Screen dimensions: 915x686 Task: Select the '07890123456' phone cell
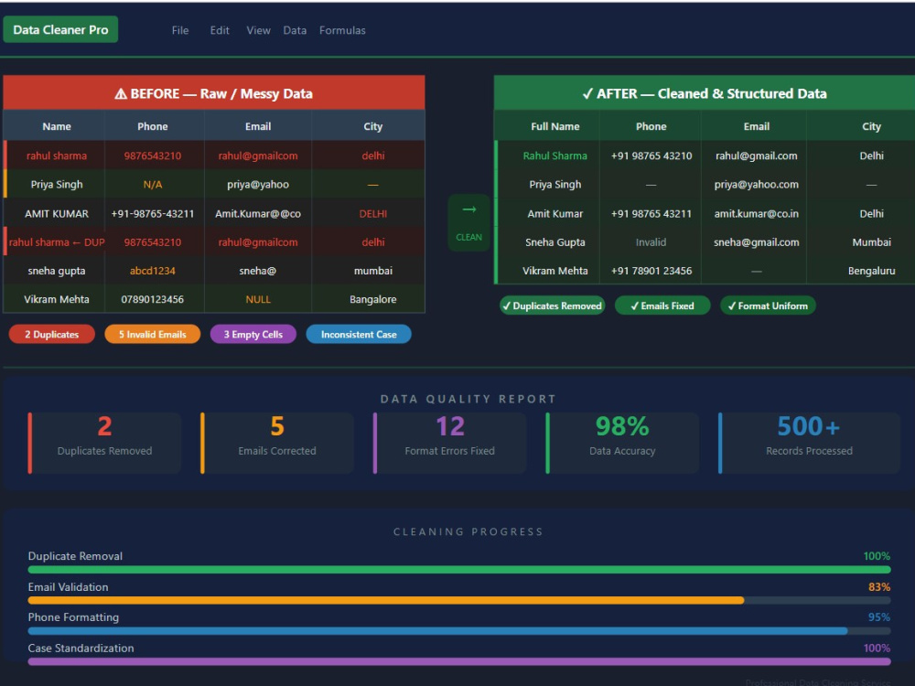tap(153, 299)
